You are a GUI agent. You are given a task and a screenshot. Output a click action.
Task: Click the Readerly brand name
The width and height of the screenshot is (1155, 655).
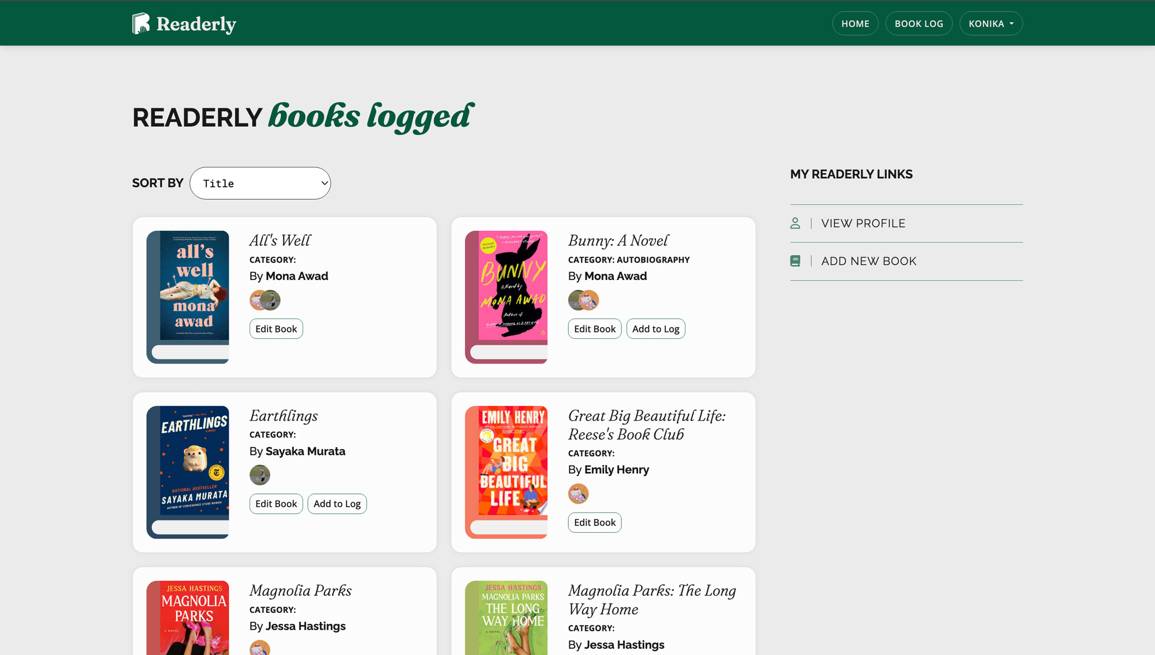coord(196,24)
